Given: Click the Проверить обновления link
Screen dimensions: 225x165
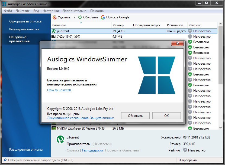Looking at the screenshot, I should [x=123, y=150].
